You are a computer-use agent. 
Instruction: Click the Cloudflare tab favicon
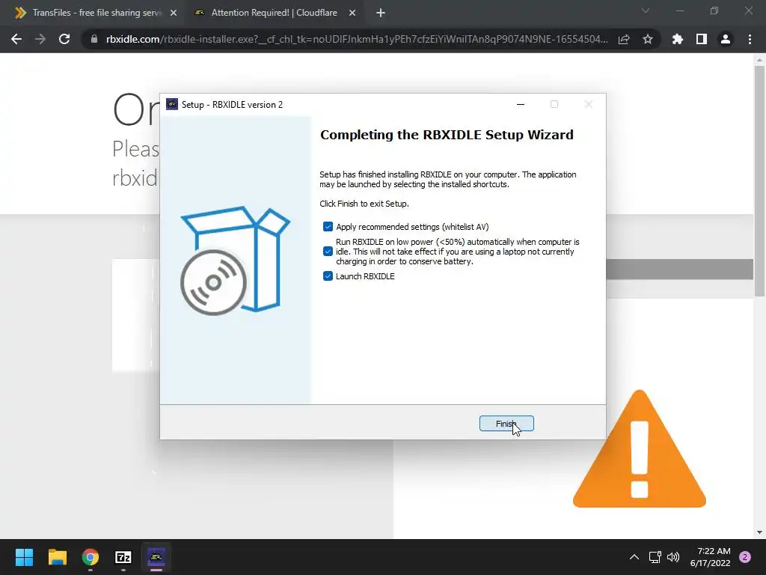[199, 13]
